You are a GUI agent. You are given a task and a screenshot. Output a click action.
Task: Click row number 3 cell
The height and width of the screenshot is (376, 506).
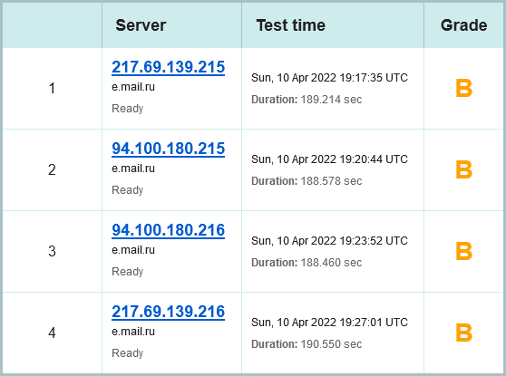click(x=53, y=252)
